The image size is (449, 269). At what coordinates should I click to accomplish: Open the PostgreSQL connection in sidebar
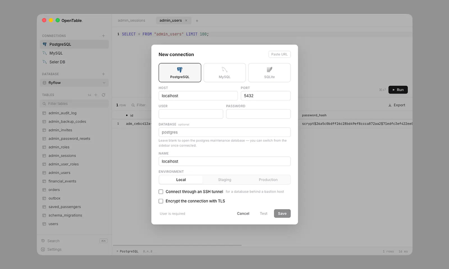point(74,44)
